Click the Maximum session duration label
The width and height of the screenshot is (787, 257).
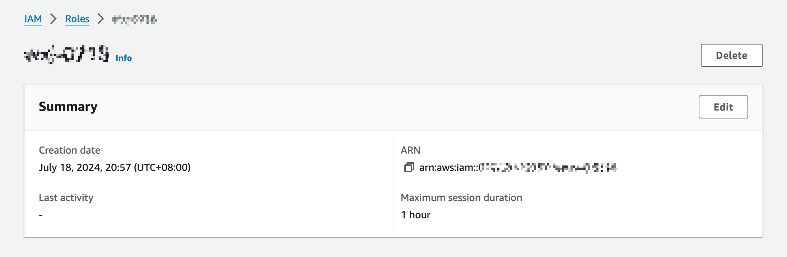(461, 197)
